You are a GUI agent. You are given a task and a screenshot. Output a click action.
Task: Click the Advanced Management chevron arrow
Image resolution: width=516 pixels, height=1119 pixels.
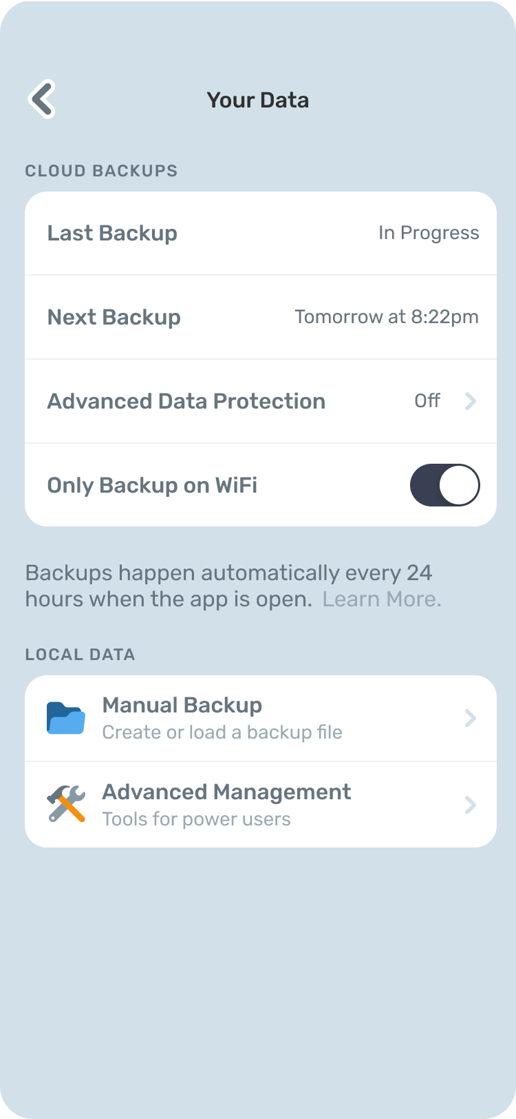tap(471, 804)
